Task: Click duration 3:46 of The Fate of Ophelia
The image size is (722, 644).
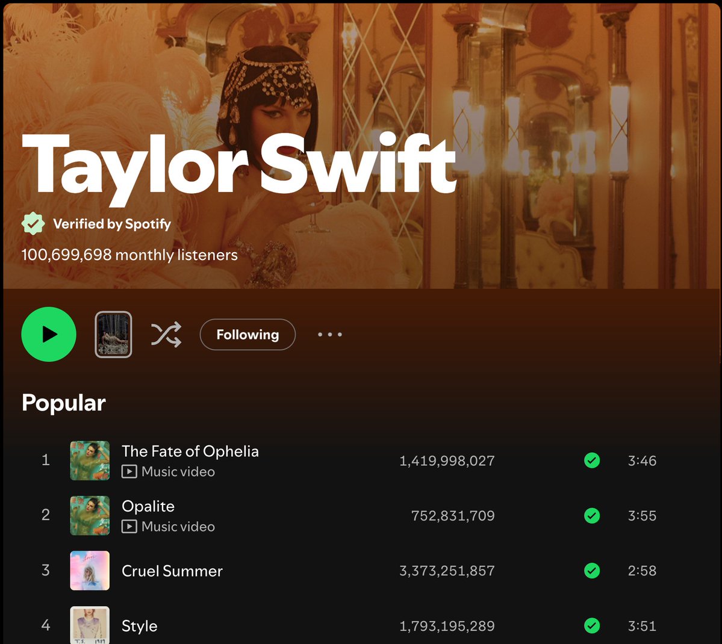Action: tap(643, 461)
